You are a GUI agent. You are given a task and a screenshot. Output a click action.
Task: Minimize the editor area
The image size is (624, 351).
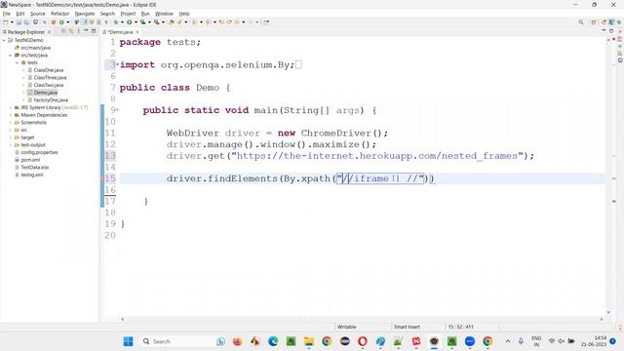click(x=604, y=31)
